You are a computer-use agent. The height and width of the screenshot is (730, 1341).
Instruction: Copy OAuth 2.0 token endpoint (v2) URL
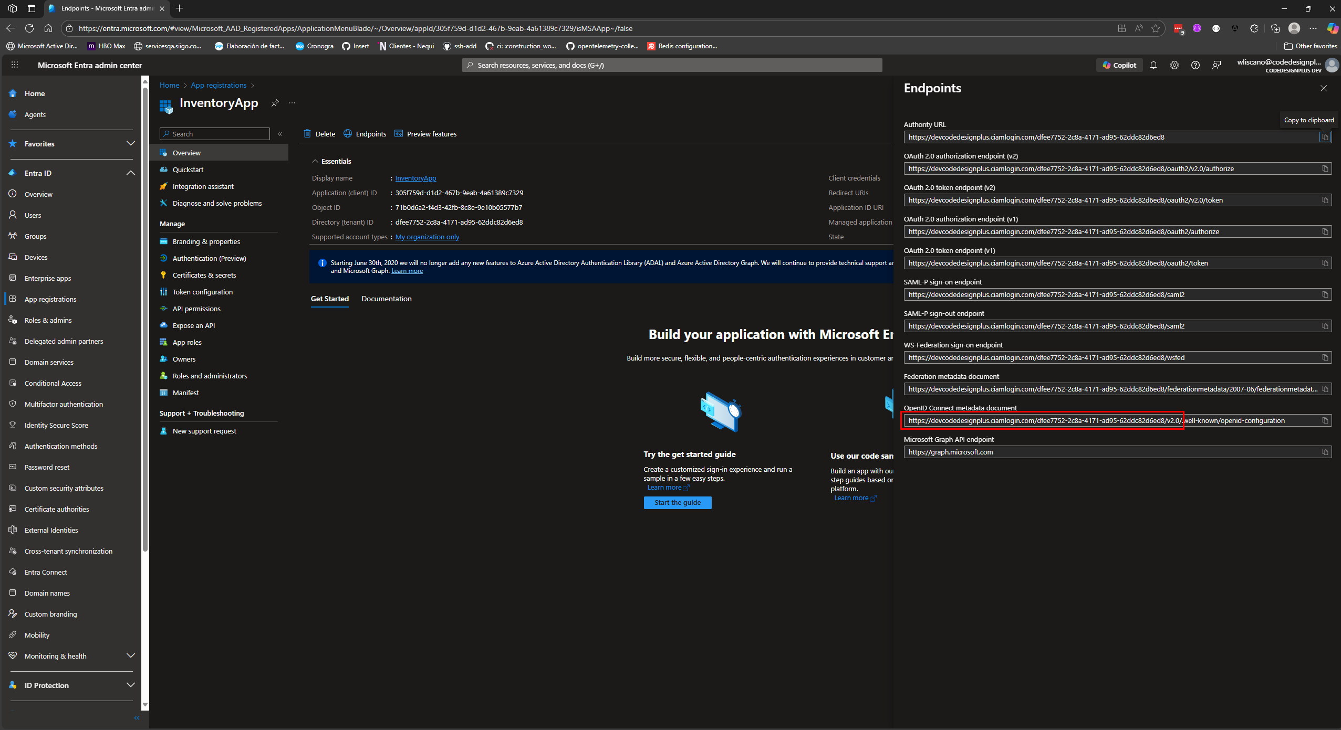click(1325, 200)
